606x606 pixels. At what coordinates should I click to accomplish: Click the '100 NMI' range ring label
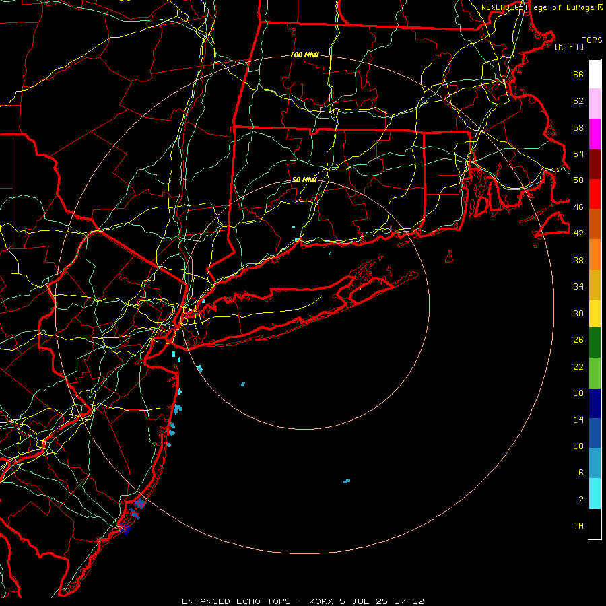304,55
